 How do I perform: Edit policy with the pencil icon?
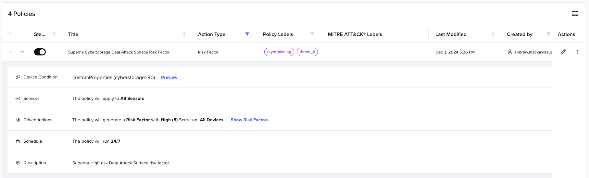pyautogui.click(x=563, y=52)
